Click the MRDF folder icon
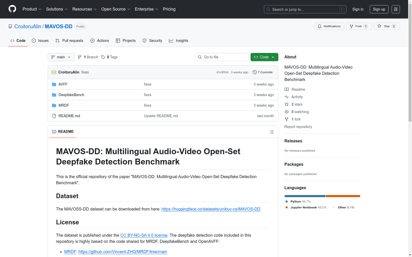The image size is (412, 257). click(54, 105)
